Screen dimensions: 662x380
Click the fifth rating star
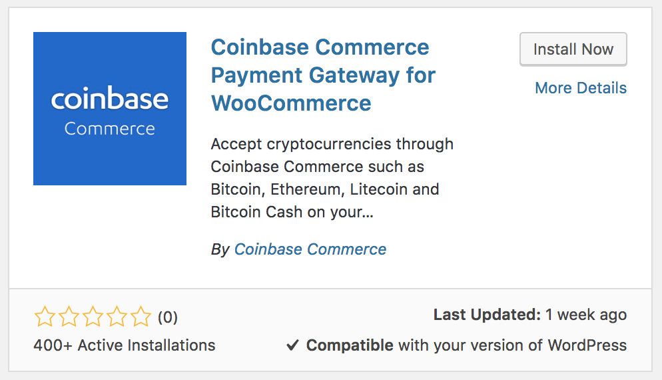point(141,317)
